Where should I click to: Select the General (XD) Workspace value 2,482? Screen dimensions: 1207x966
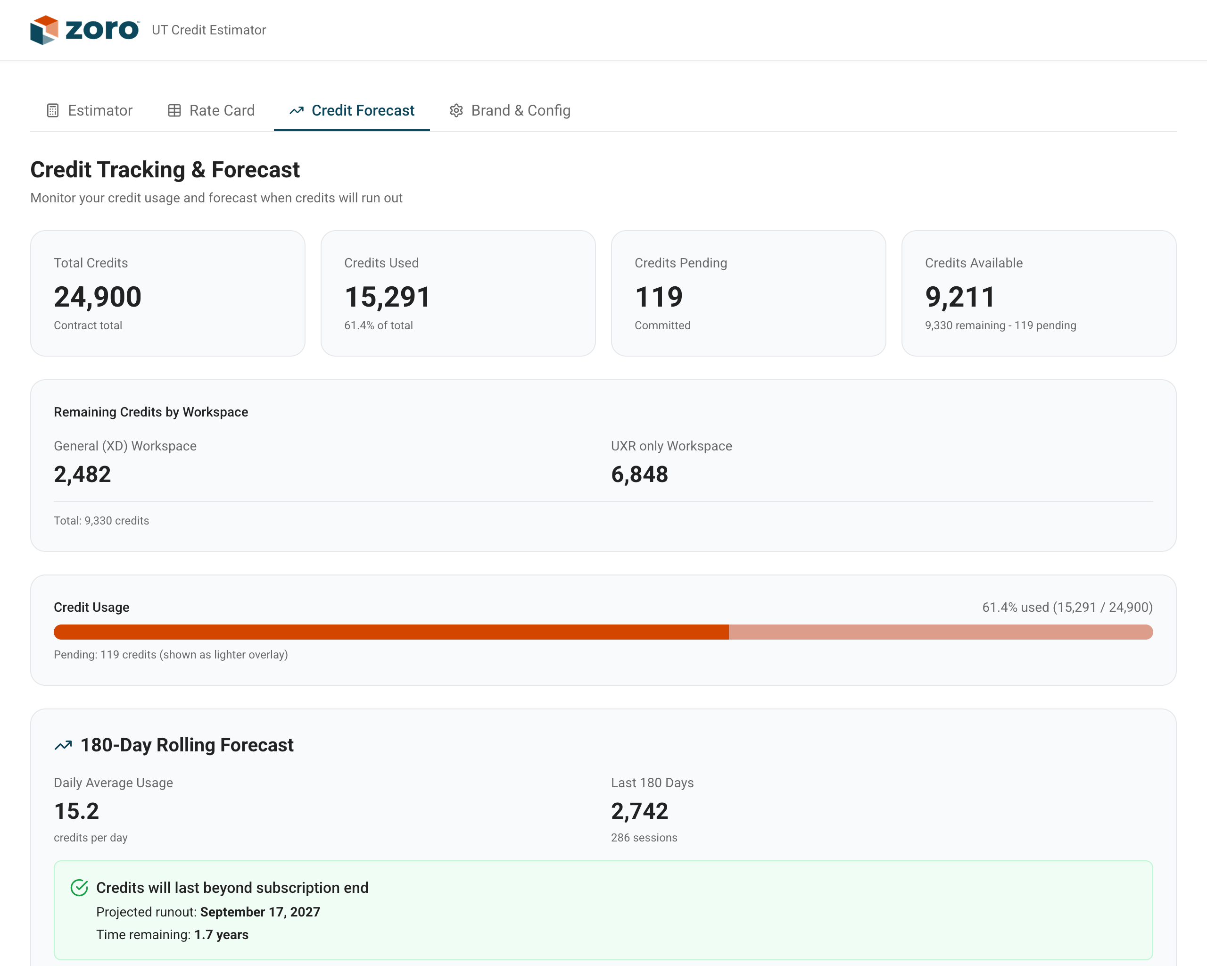point(83,474)
